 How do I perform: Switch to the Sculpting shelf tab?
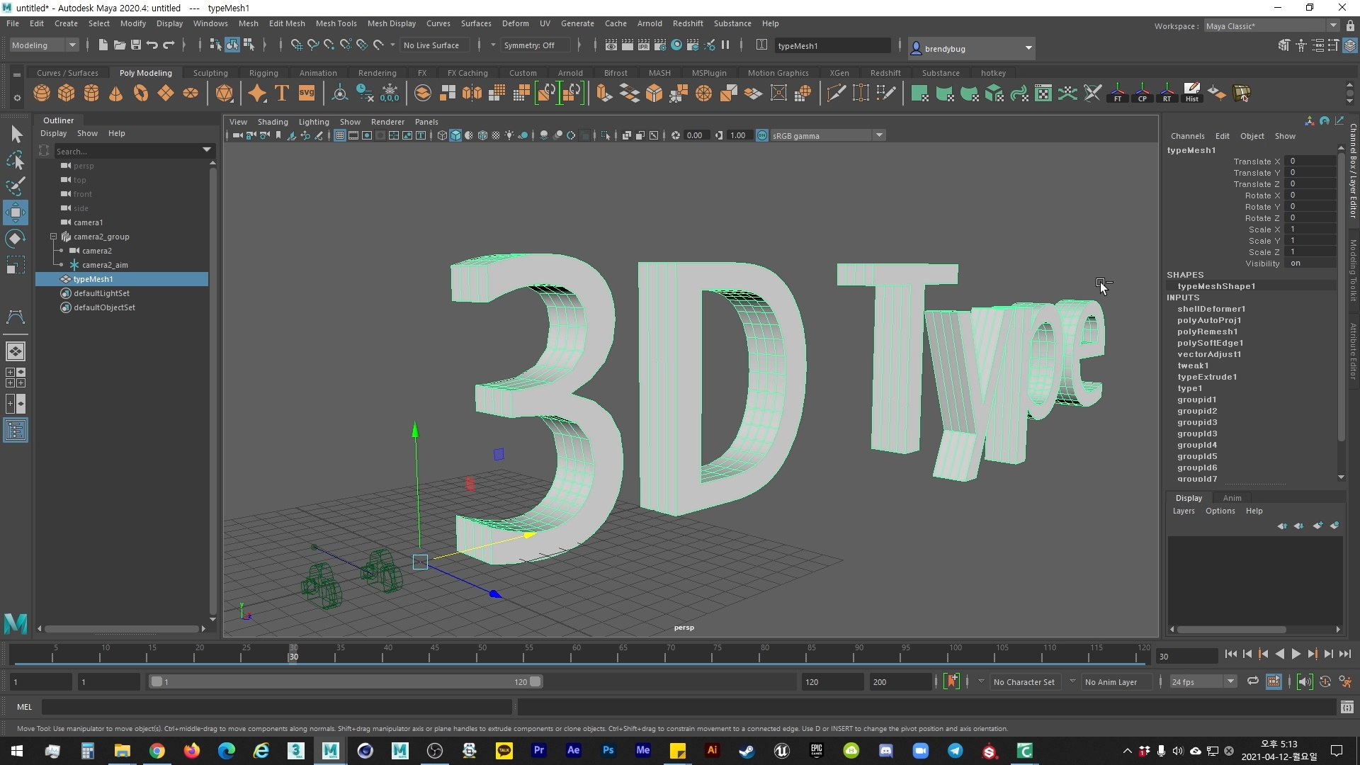point(210,73)
